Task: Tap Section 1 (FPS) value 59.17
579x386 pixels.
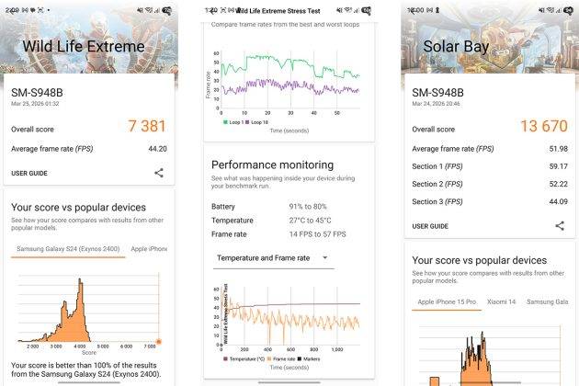Action: click(x=559, y=166)
